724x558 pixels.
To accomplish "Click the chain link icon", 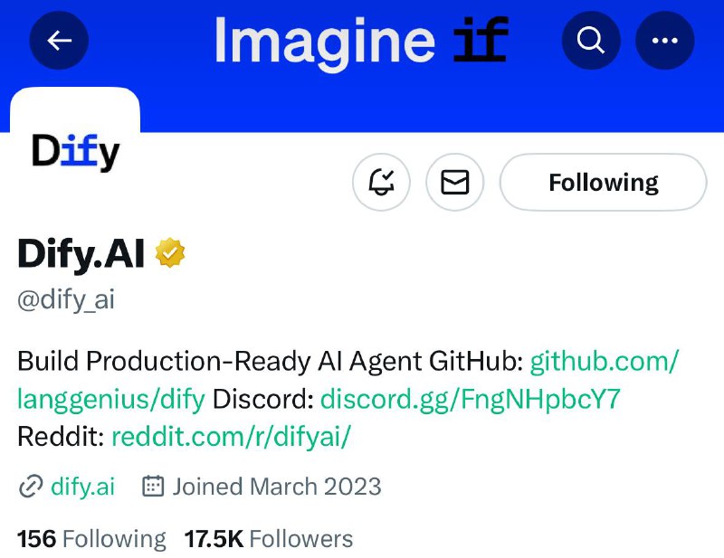I will 31,487.
